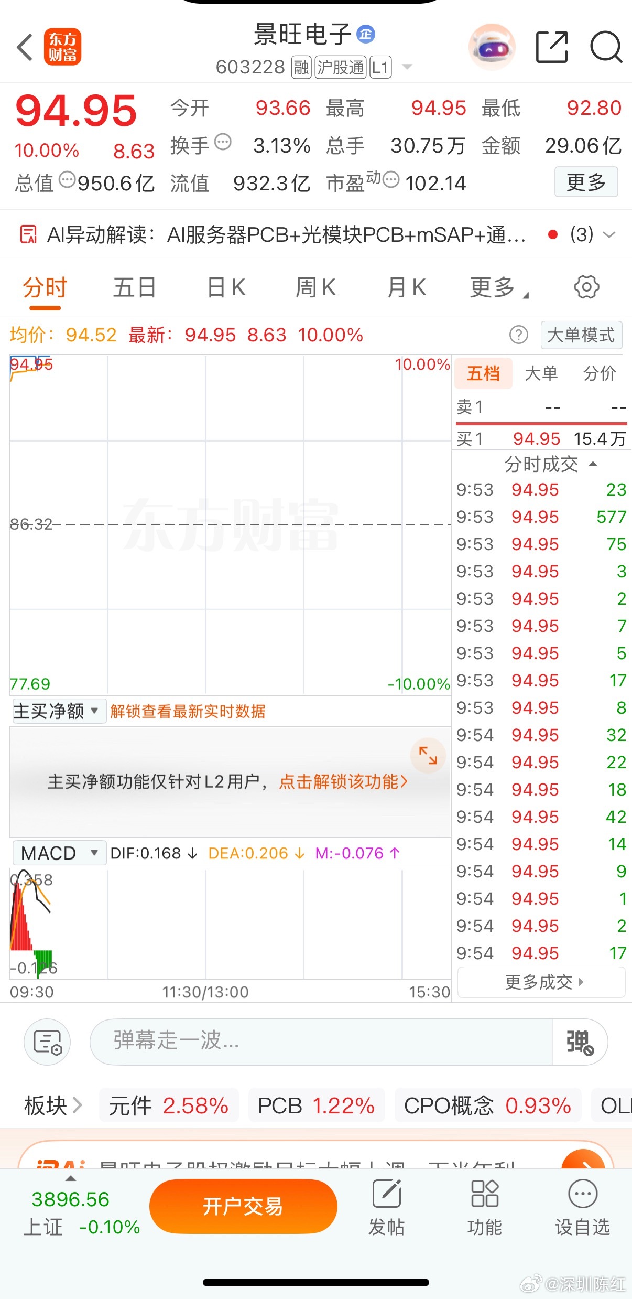Switch to the 五日 tab
Screen dimensions: 632x1299
135,287
